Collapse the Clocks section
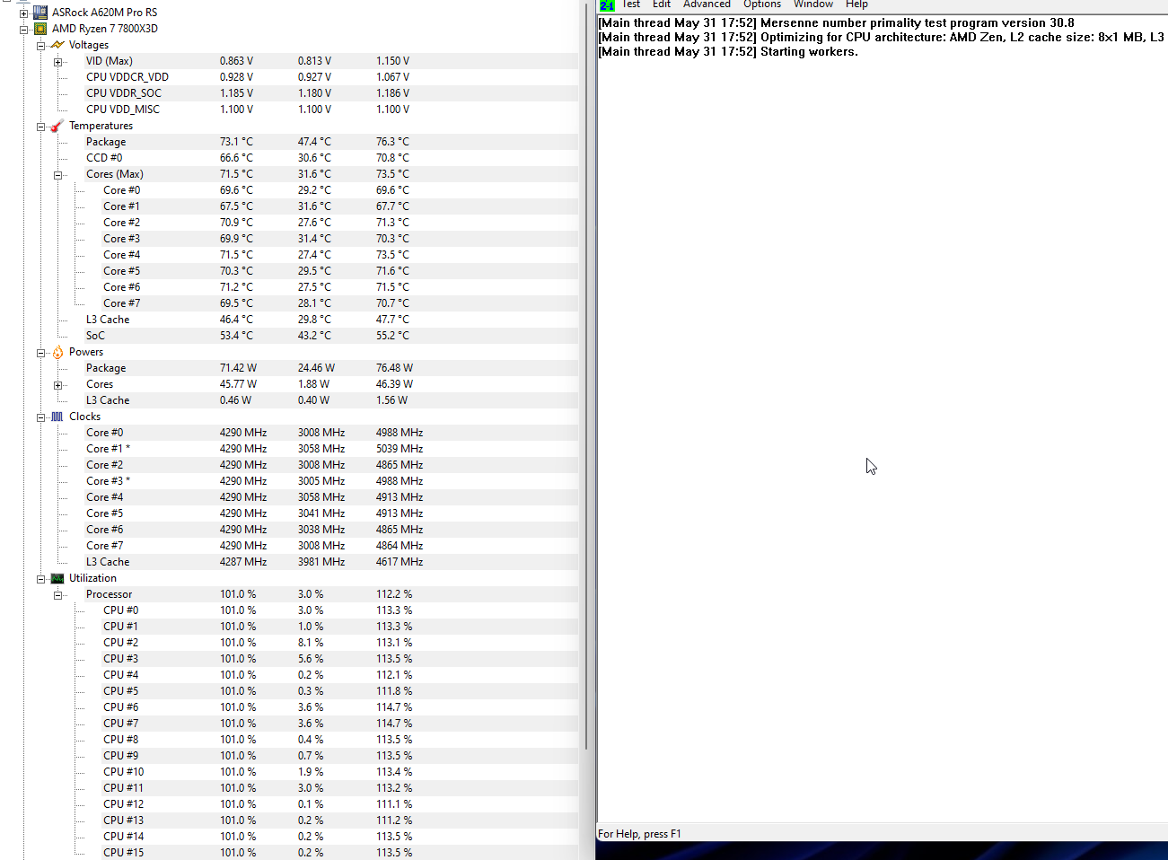 41,417
